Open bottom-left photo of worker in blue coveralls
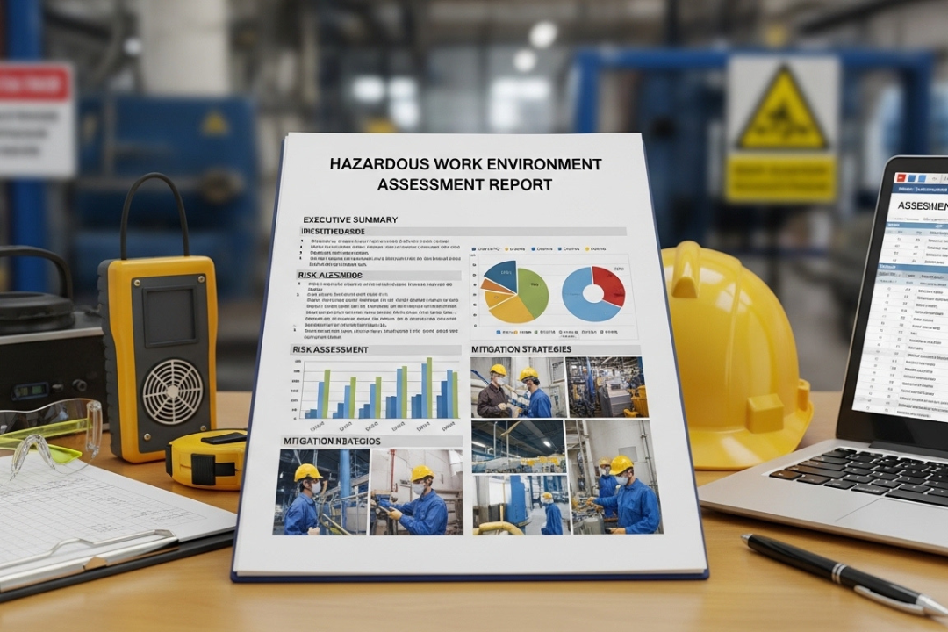948x632 pixels. click(320, 492)
